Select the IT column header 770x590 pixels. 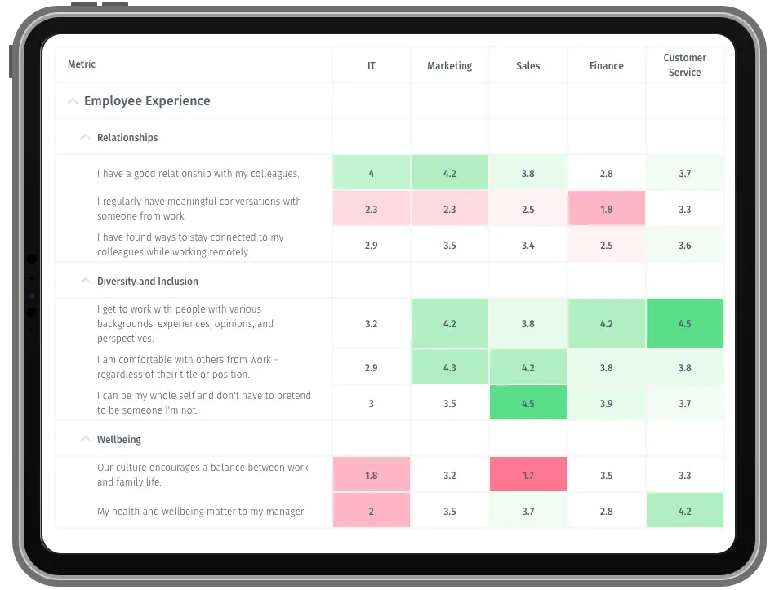point(372,66)
